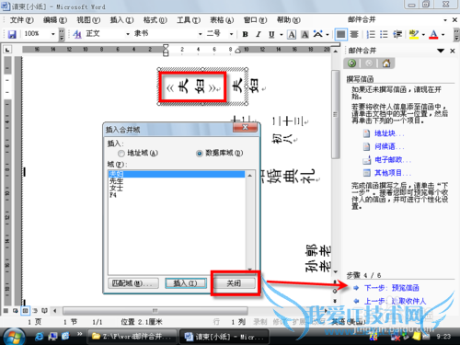Open the 表格 menu

[222, 20]
